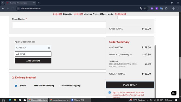Viewport: 181px width, 102px height.
Task: Expand the DISCOUNT (ASHLEIGH) chevron
Action: [131, 55]
